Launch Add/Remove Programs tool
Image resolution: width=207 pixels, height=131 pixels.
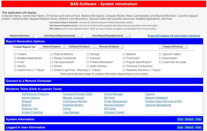(x=35, y=94)
